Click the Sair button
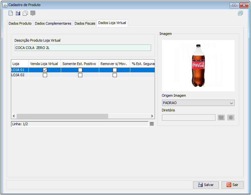 pyautogui.click(x=232, y=185)
